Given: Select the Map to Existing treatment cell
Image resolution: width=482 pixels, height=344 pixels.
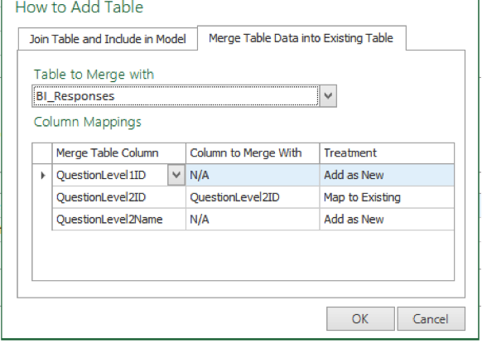Looking at the screenshot, I should [x=387, y=197].
